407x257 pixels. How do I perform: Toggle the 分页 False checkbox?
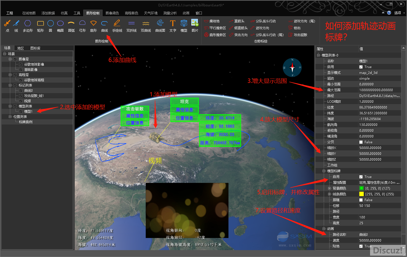[x=361, y=142]
